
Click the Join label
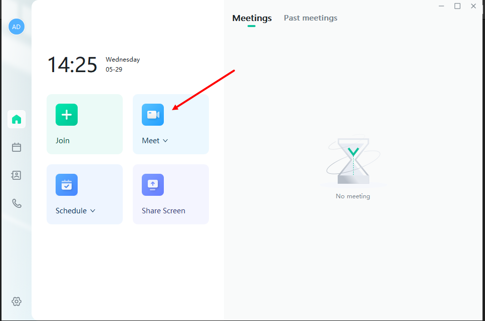63,141
